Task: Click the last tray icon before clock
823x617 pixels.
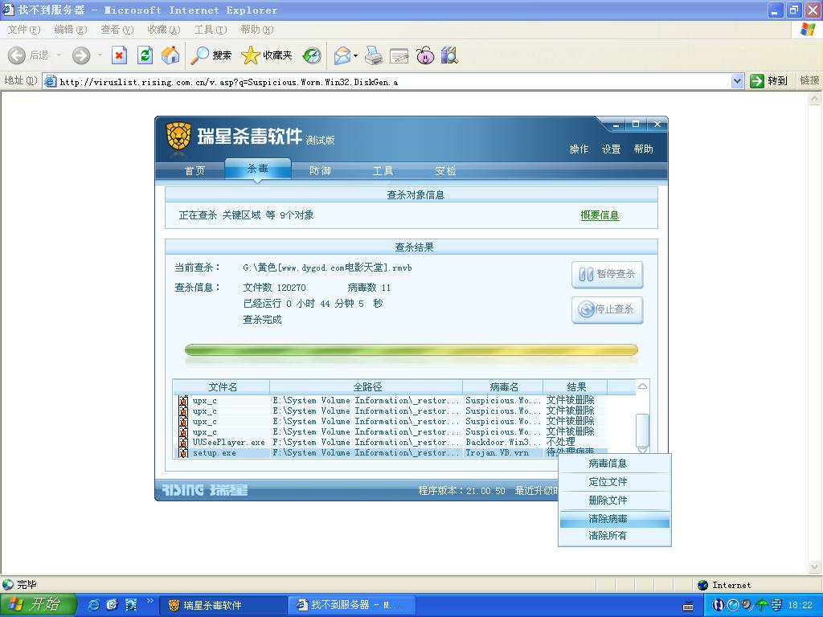Action: 776,605
